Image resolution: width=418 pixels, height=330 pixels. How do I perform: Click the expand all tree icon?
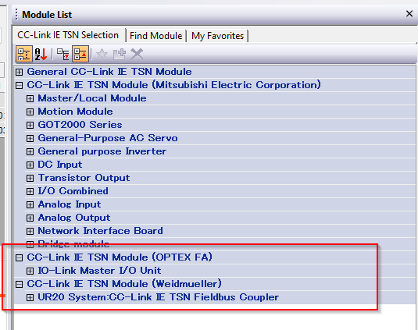[x=63, y=54]
